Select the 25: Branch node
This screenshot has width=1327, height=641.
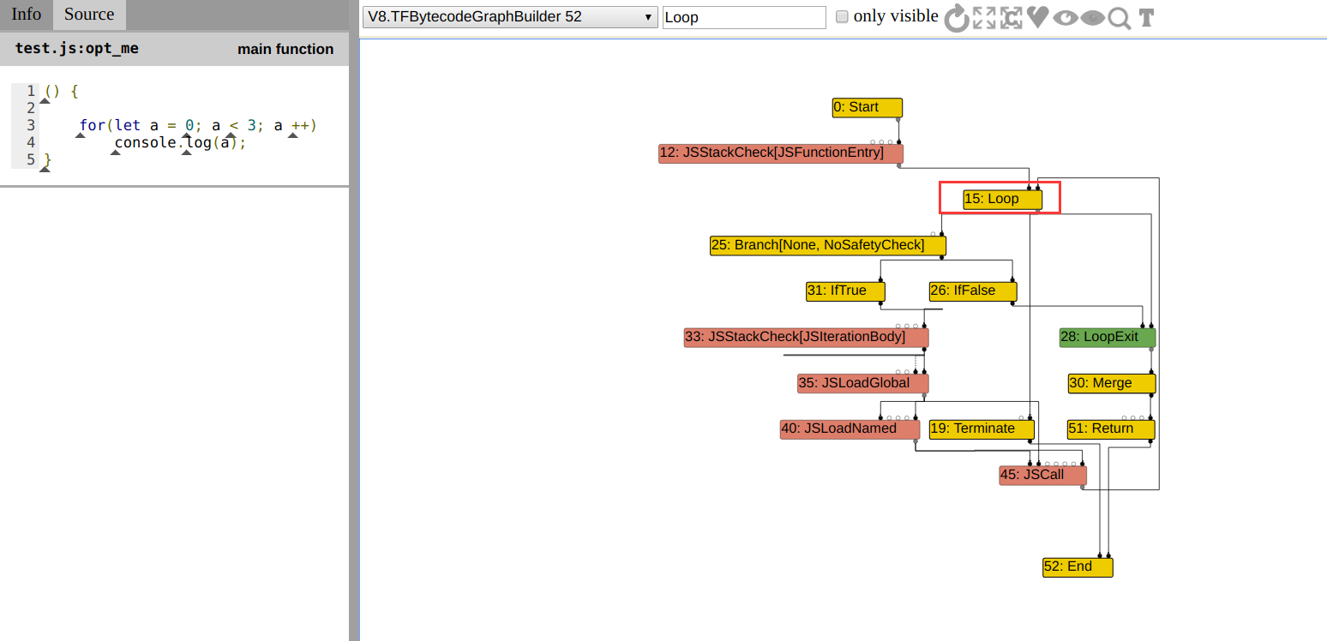pyautogui.click(x=827, y=245)
